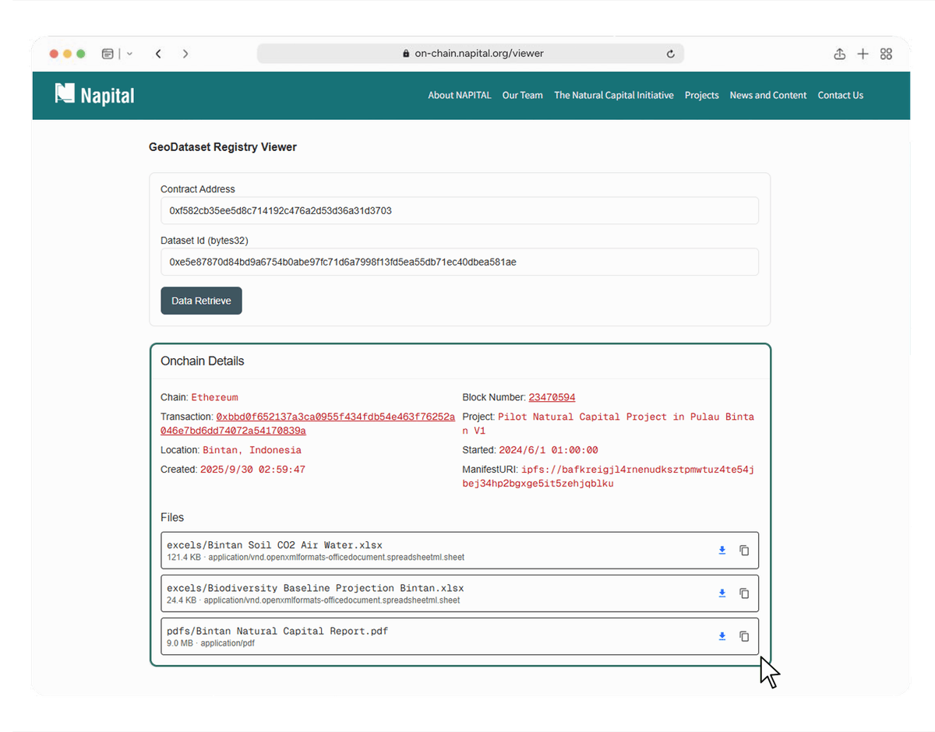Screen dimensions: 935x732
Task: Download the Bintan Soil CO2 Air Water file
Action: 722,551
